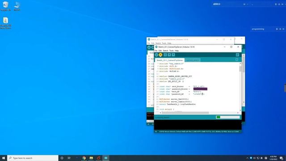Maximize the CameraTcpServer Arduino window
This screenshot has height=161, width=286.
pos(231,47)
